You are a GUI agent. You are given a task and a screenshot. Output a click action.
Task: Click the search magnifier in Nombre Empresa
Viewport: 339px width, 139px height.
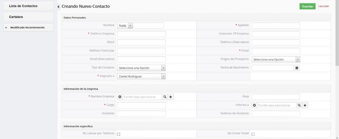click(165, 97)
